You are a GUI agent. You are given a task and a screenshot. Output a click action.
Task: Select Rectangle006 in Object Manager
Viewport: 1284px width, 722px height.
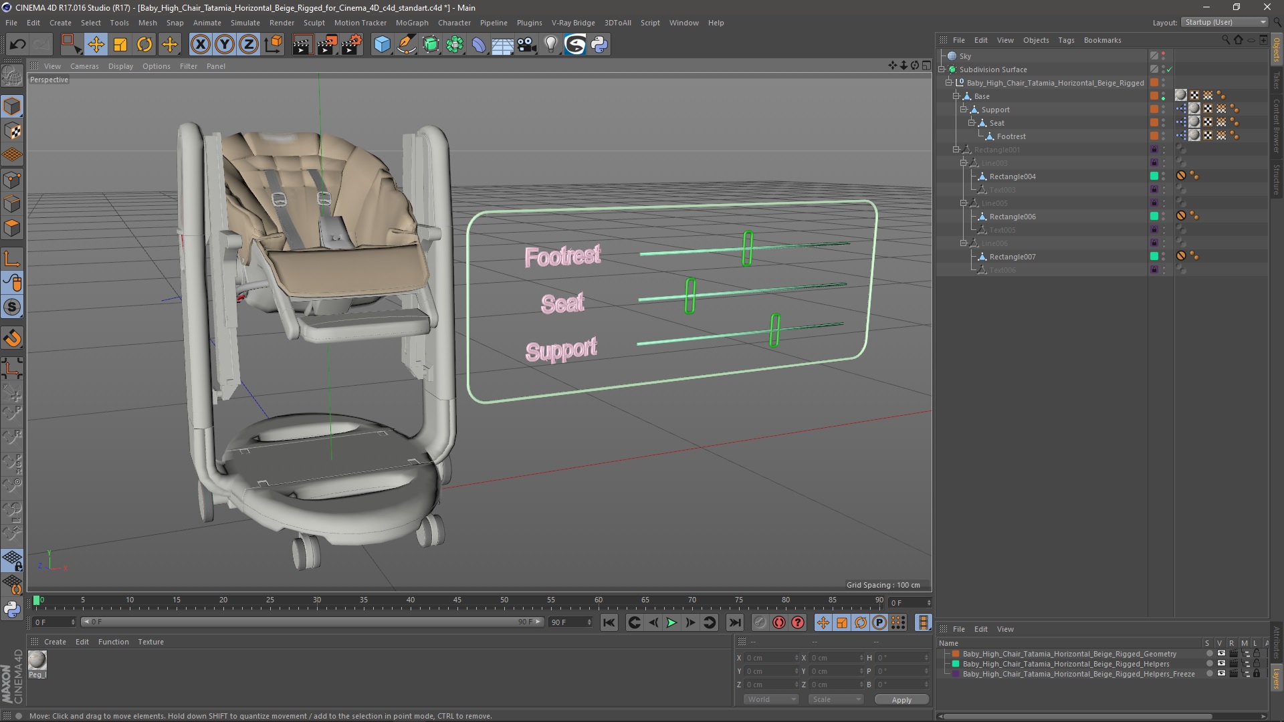[1012, 217]
